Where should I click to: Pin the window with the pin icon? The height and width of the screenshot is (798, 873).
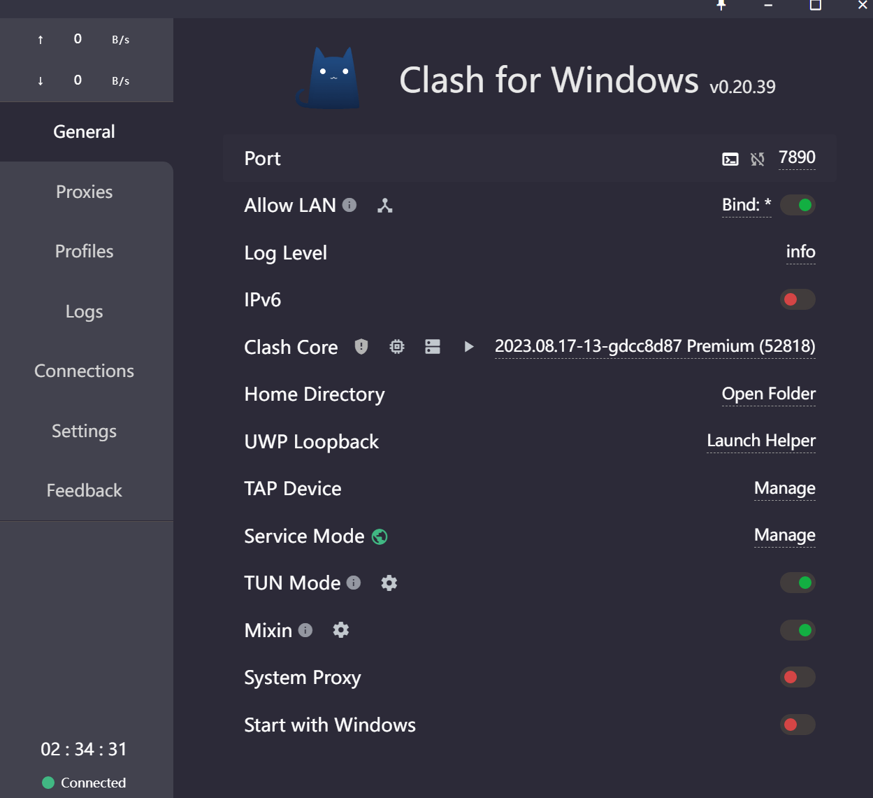(721, 5)
